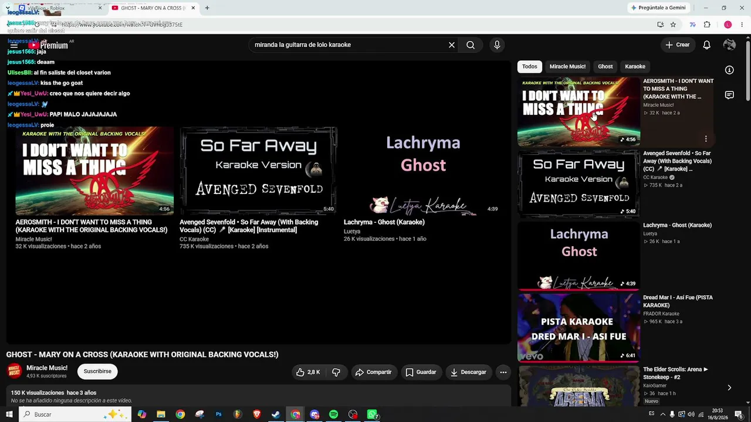This screenshot has height=422, width=751.
Task: Open the account avatar menu
Action: click(x=729, y=45)
